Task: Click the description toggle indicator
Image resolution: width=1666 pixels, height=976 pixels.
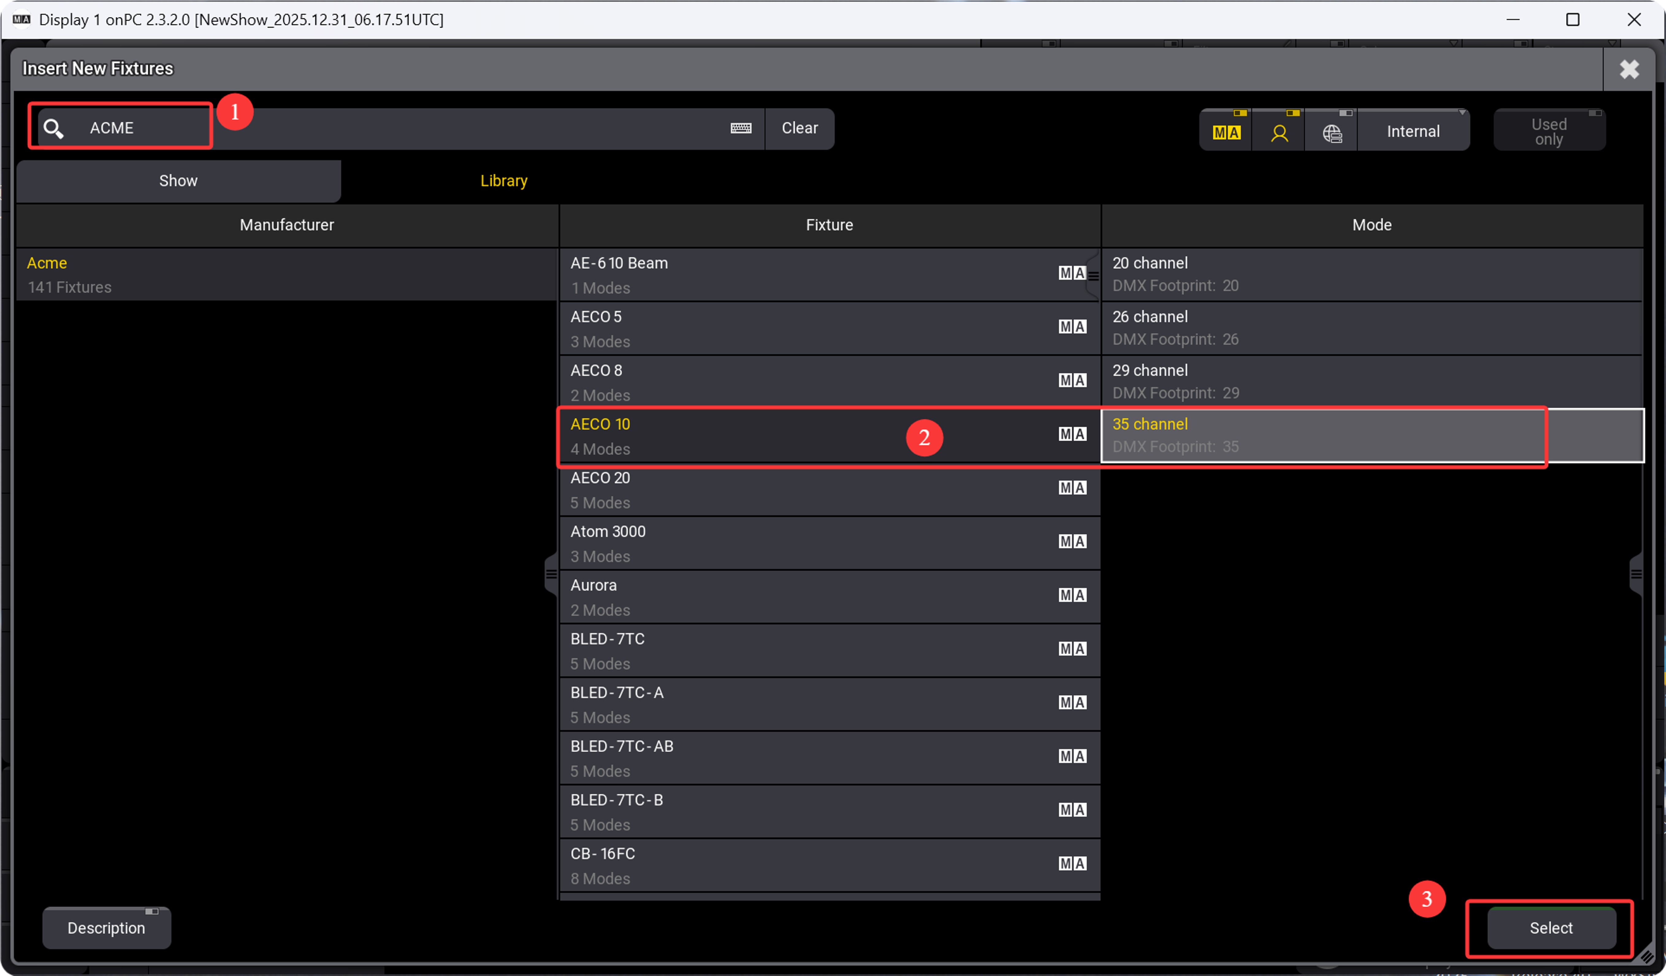Action: [x=151, y=911]
